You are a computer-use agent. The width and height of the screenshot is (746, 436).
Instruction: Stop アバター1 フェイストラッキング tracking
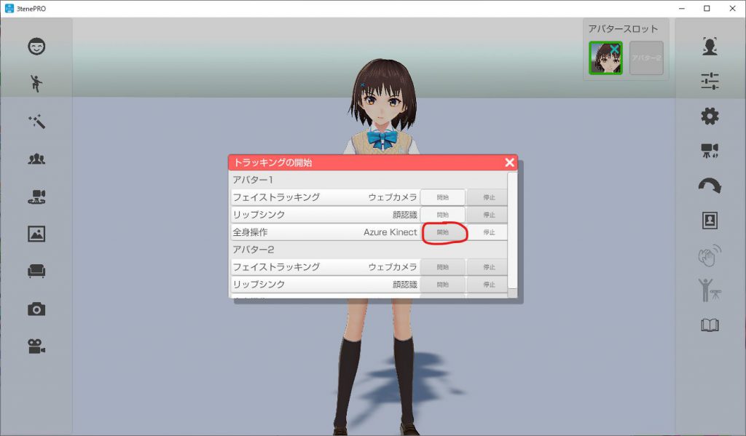pos(489,197)
